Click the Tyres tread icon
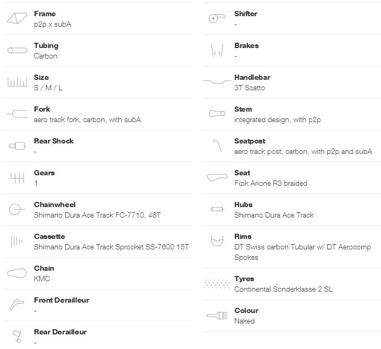Viewport: 381px width, 349px height. [217, 284]
